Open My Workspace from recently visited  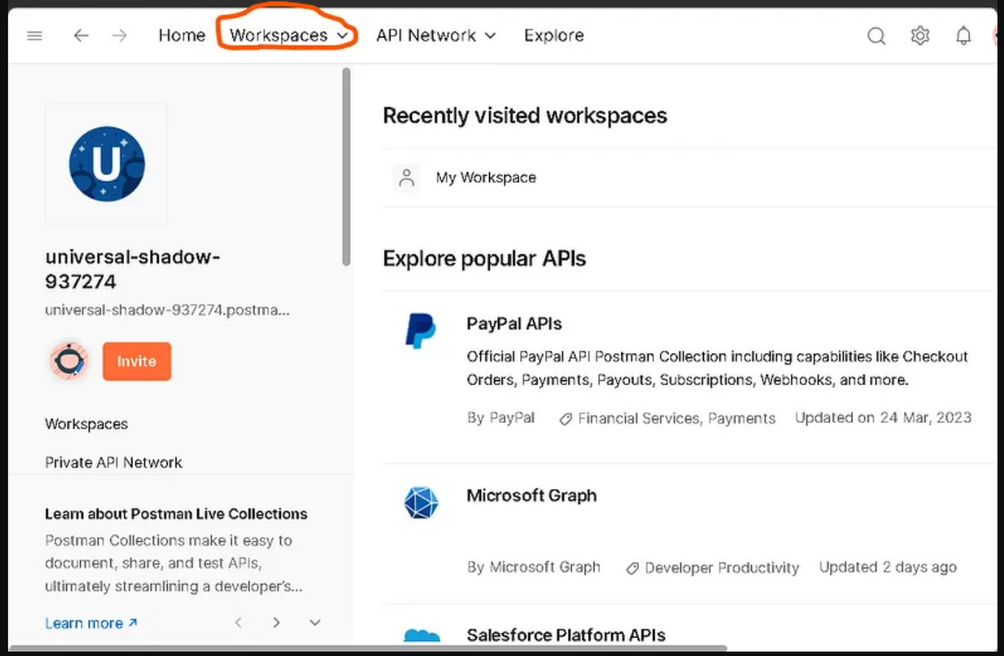coord(486,177)
